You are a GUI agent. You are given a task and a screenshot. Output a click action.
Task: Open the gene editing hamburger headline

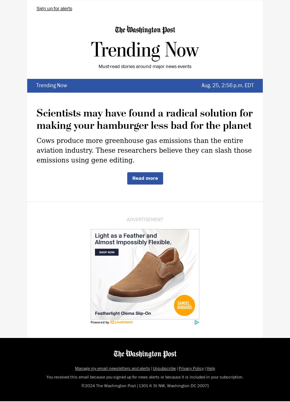(145, 119)
